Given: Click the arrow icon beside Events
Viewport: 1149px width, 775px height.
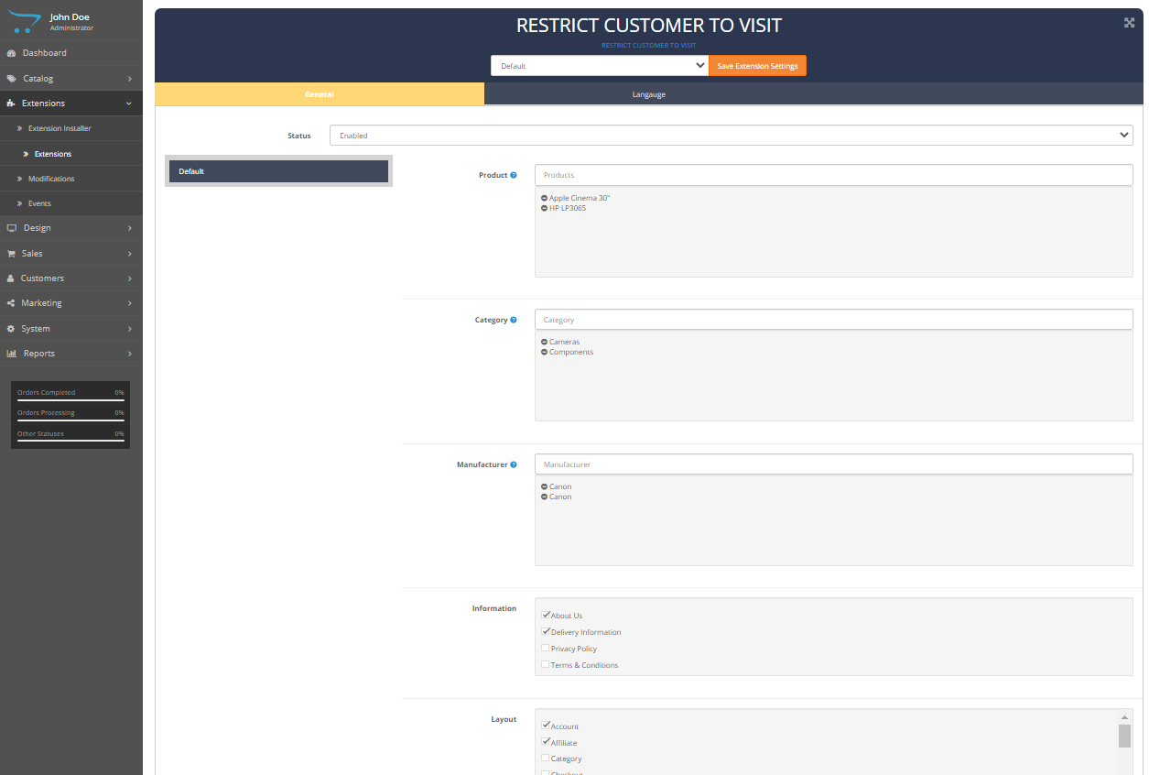Looking at the screenshot, I should (19, 203).
